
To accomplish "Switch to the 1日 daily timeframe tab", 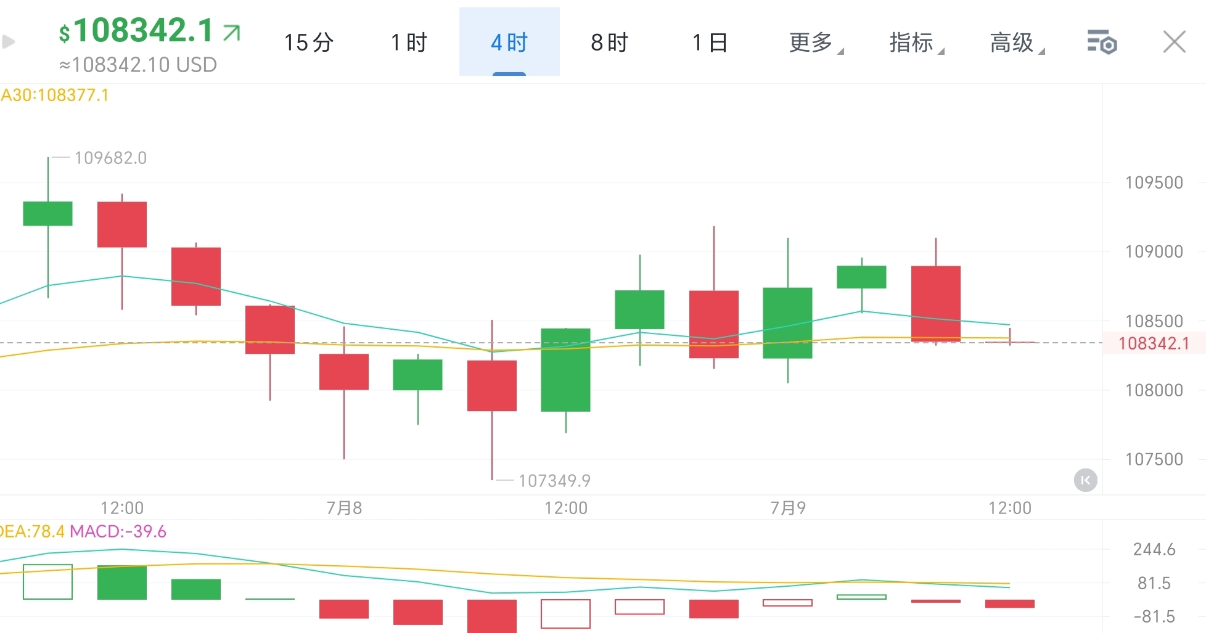I will point(709,42).
